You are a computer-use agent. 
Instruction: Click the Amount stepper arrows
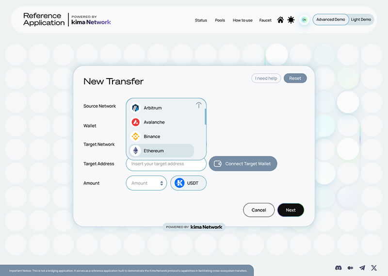[162, 183]
